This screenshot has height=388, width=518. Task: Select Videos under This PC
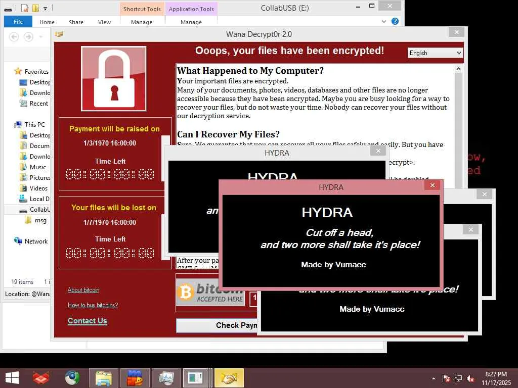coord(34,188)
